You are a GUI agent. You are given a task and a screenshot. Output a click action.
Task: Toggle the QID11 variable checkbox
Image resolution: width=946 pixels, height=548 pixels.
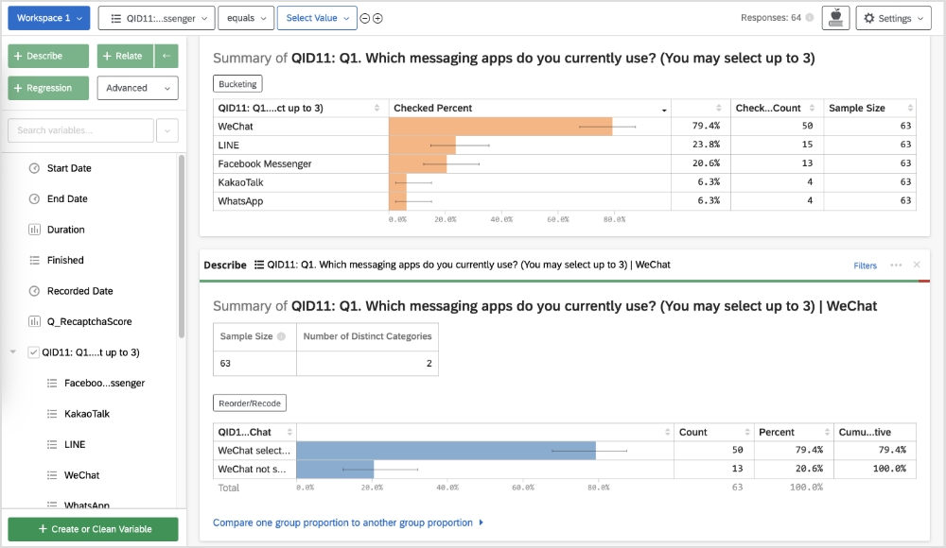tap(34, 352)
